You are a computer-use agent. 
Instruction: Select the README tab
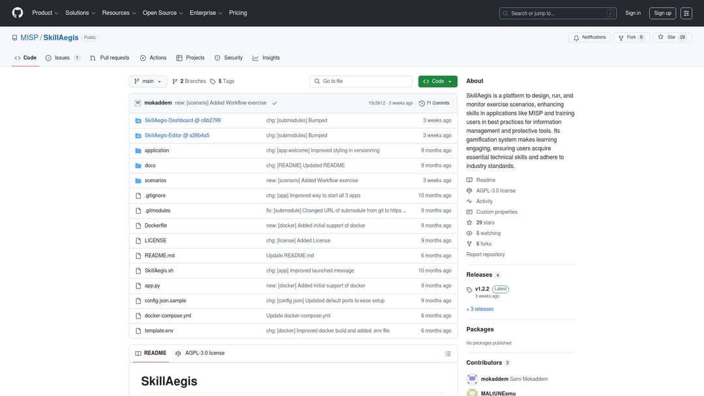(151, 354)
